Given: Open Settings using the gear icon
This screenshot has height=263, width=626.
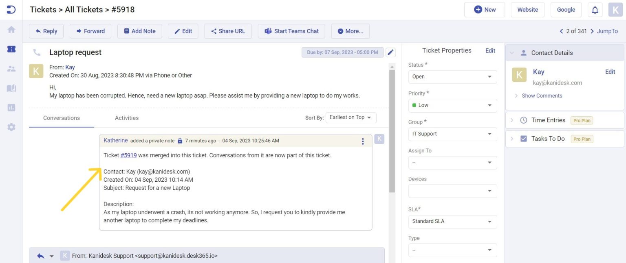Looking at the screenshot, I should pyautogui.click(x=11, y=127).
